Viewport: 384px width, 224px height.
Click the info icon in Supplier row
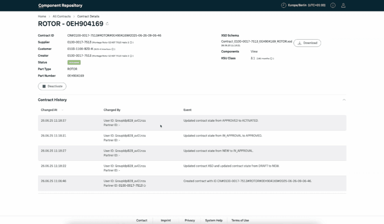point(131,42)
